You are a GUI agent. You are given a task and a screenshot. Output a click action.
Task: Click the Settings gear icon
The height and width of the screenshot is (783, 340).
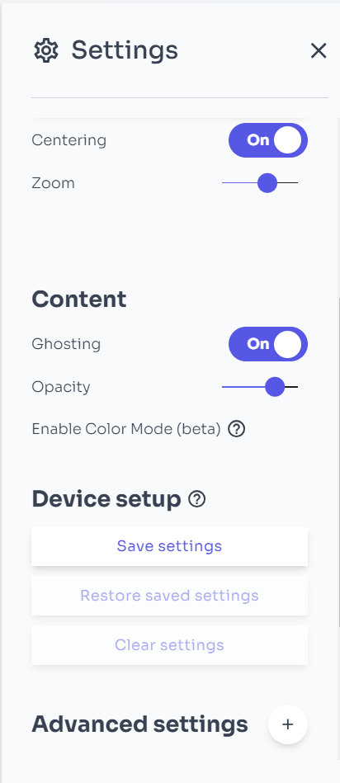click(46, 50)
